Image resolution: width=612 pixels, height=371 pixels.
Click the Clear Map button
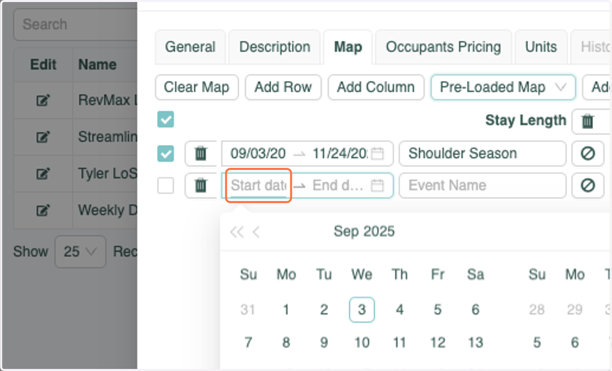click(196, 87)
